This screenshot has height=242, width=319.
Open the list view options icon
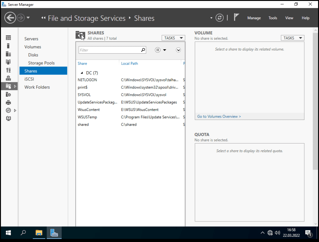(x=157, y=50)
